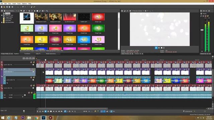Open the Help menu

tap(30, 4)
